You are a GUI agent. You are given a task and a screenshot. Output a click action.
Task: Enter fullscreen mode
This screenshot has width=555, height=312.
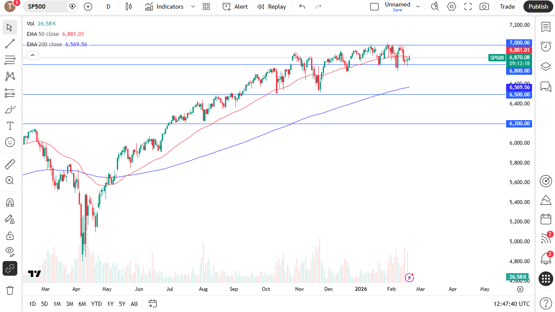[x=468, y=6]
